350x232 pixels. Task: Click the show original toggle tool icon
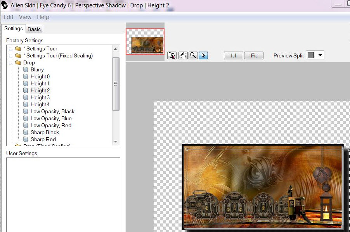click(x=172, y=55)
